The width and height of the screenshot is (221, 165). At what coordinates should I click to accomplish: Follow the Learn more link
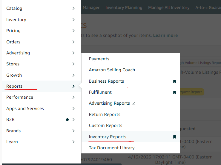tap(165, 35)
